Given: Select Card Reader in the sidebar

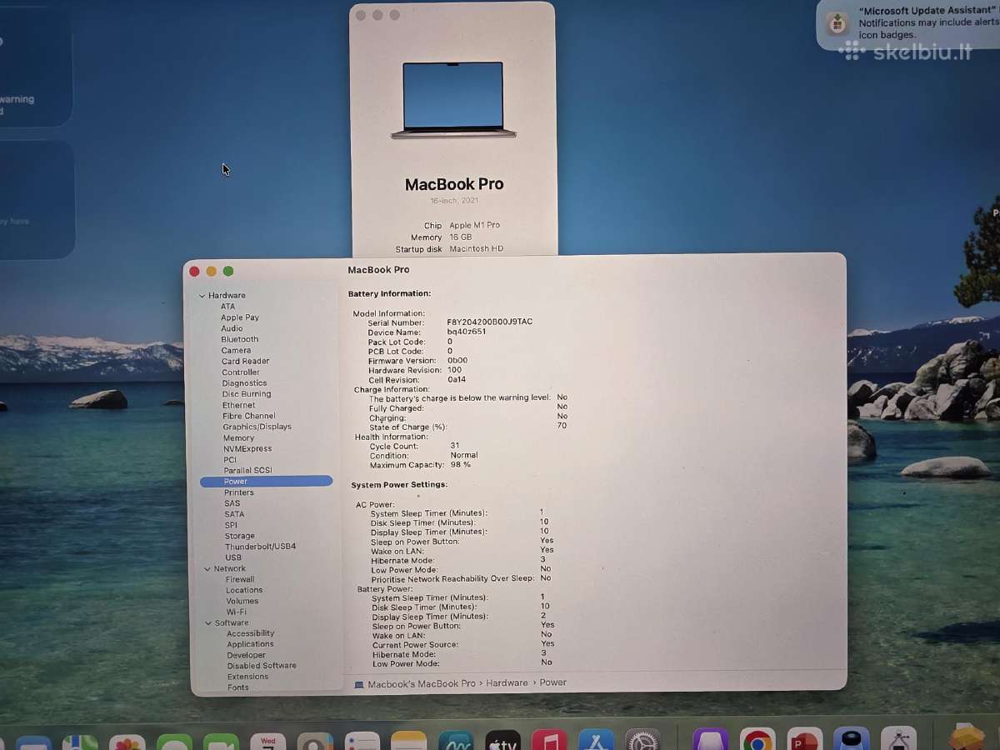Looking at the screenshot, I should coord(246,362).
